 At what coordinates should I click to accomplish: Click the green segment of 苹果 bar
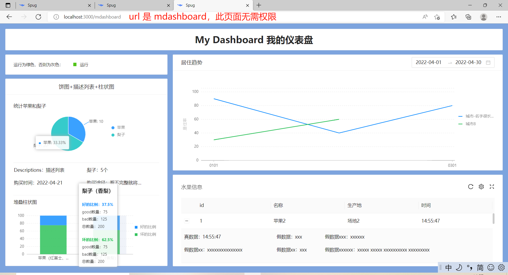click(53, 240)
